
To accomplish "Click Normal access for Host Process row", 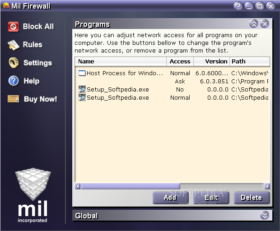I will pyautogui.click(x=180, y=73).
